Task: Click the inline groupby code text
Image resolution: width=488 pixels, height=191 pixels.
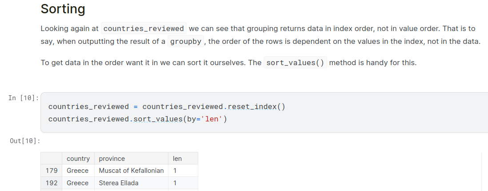Action: 186,42
